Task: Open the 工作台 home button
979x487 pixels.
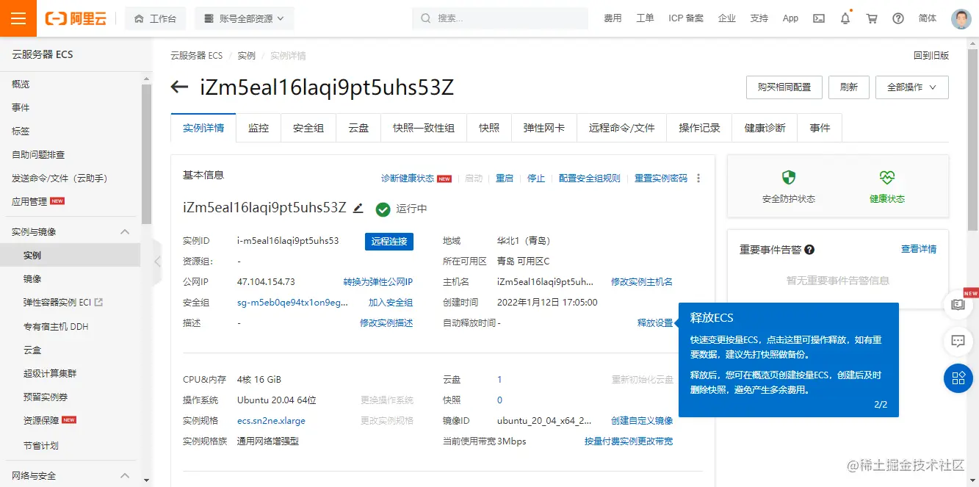Action: (x=155, y=18)
